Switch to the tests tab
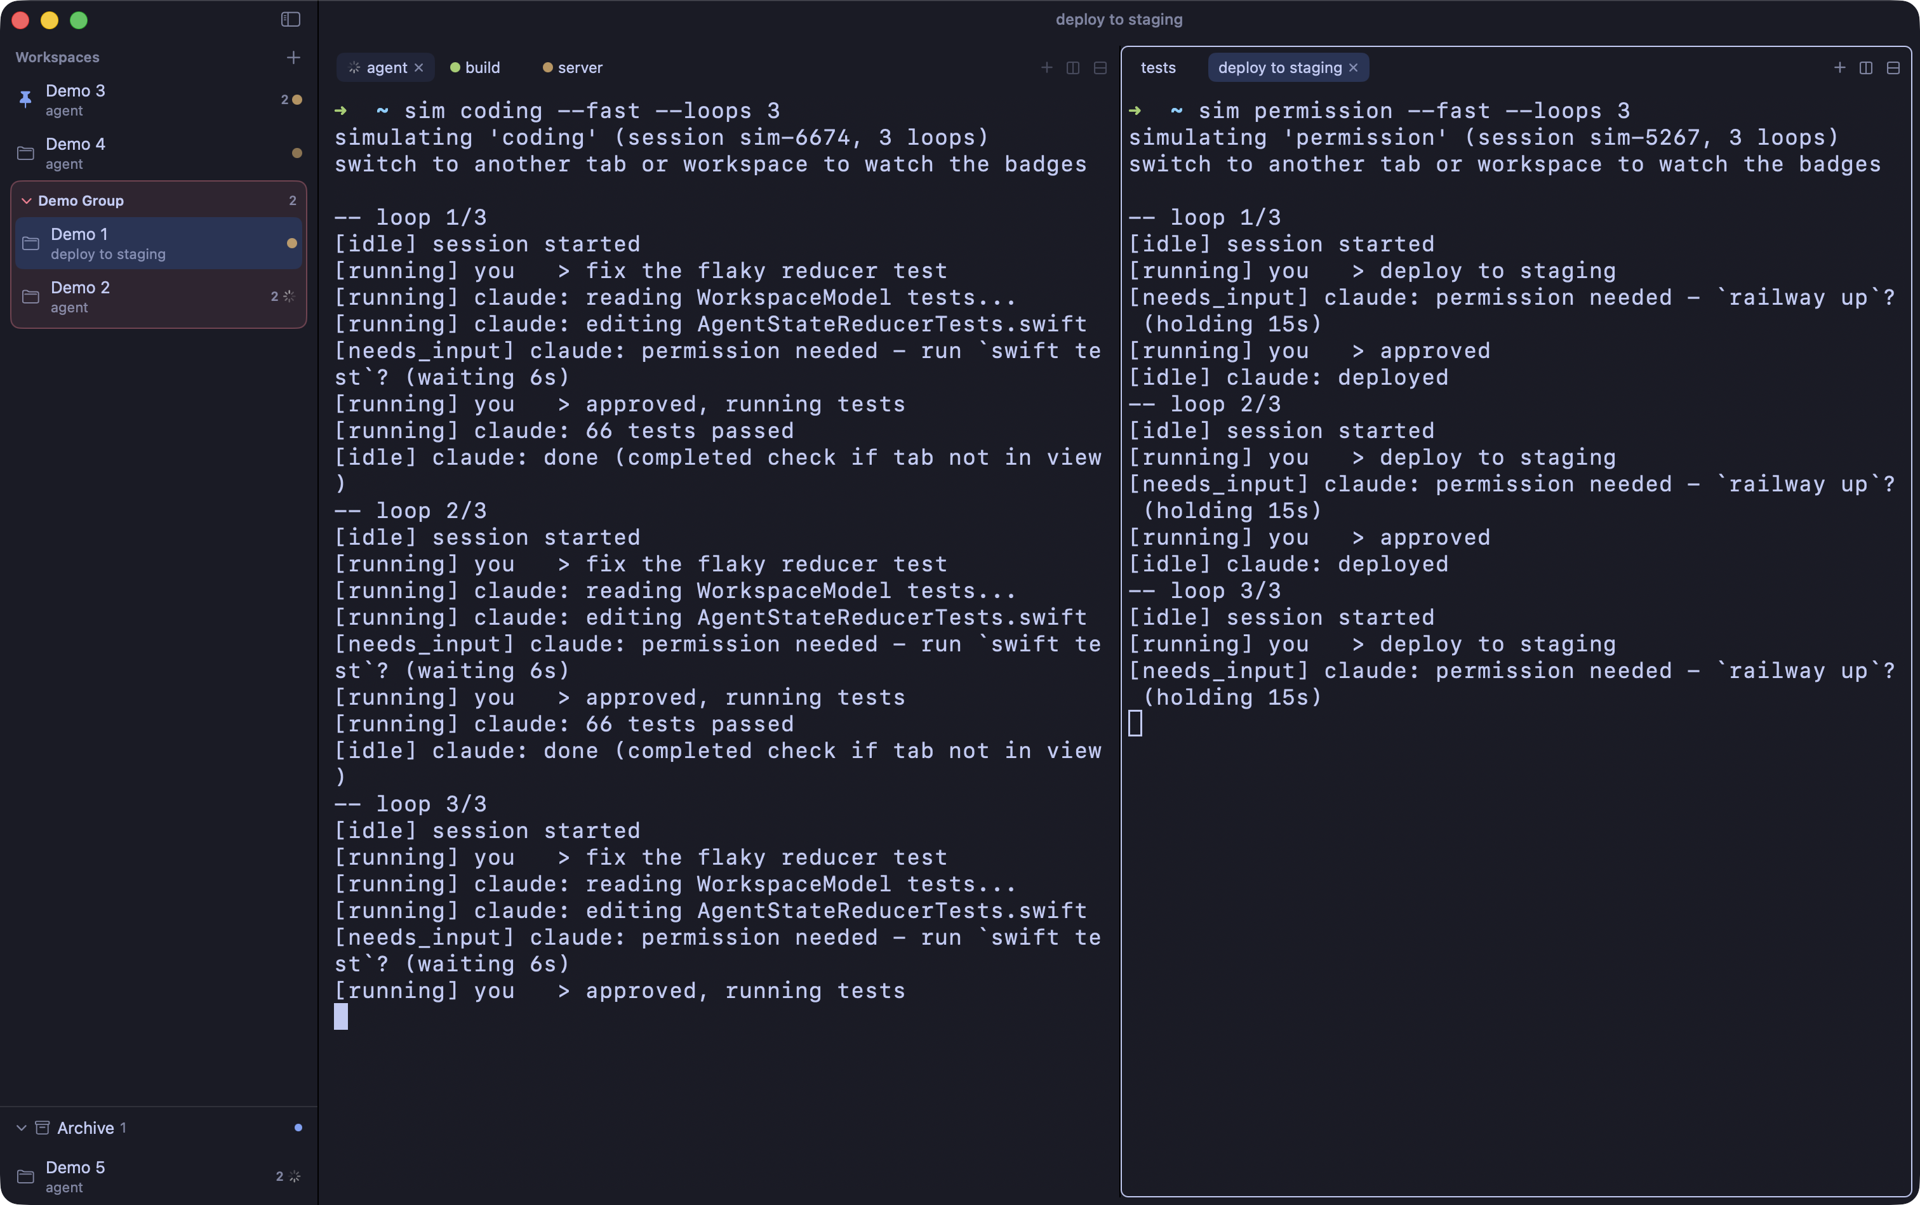The width and height of the screenshot is (1920, 1205). pyautogui.click(x=1158, y=68)
